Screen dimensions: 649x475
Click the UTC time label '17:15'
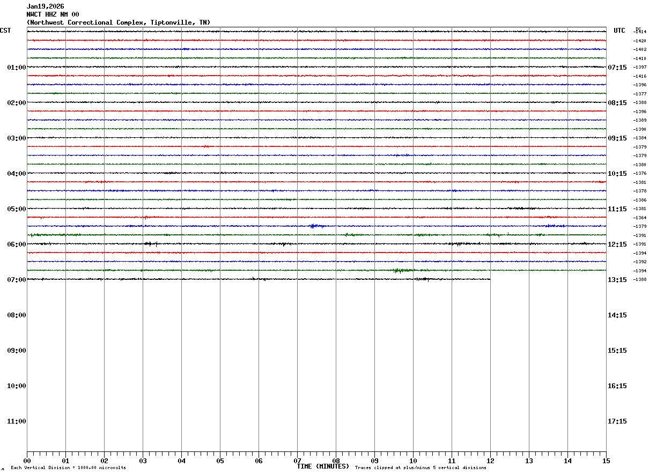pyautogui.click(x=617, y=421)
